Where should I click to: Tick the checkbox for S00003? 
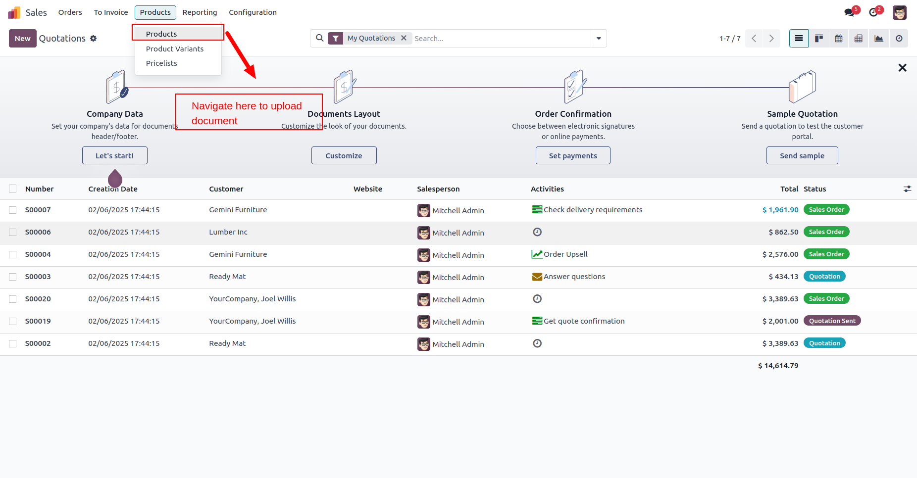point(13,277)
